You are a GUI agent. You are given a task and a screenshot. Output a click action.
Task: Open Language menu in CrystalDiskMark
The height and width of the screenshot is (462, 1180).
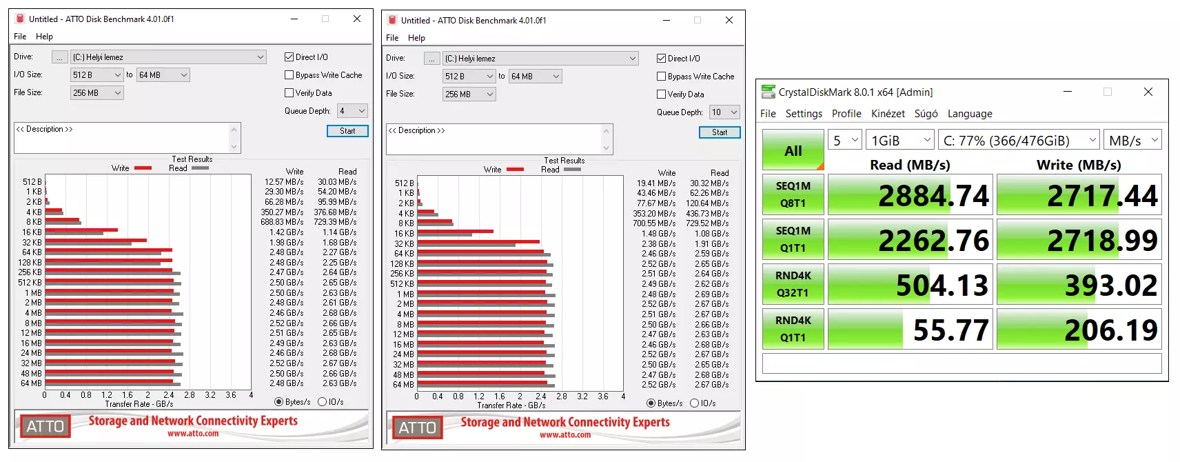point(970,114)
